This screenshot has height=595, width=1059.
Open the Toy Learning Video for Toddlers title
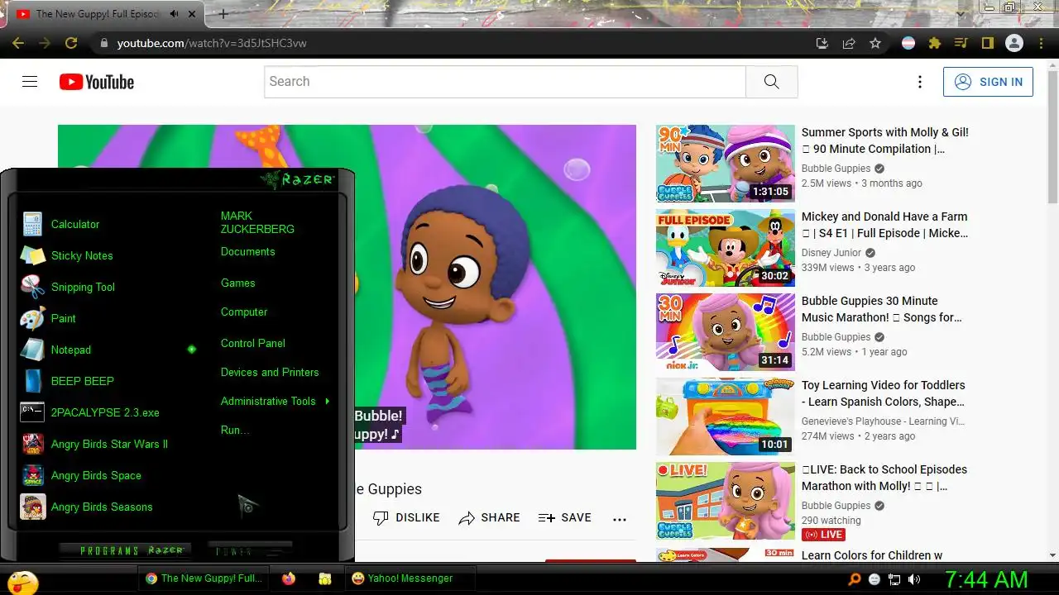[884, 393]
